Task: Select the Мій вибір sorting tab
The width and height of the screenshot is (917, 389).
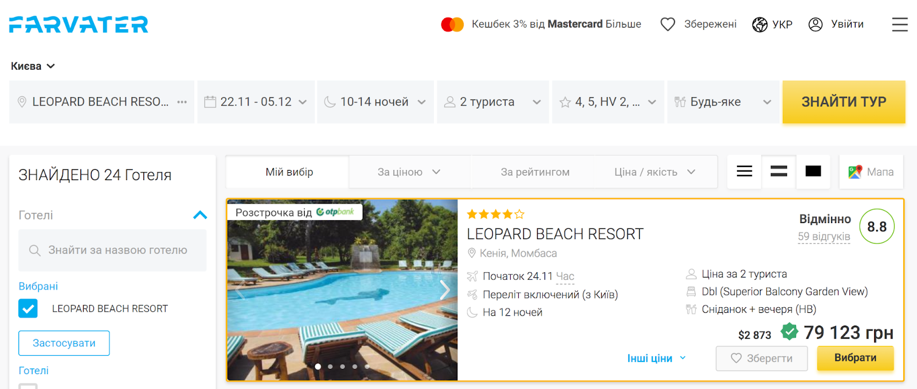Action: pyautogui.click(x=288, y=172)
